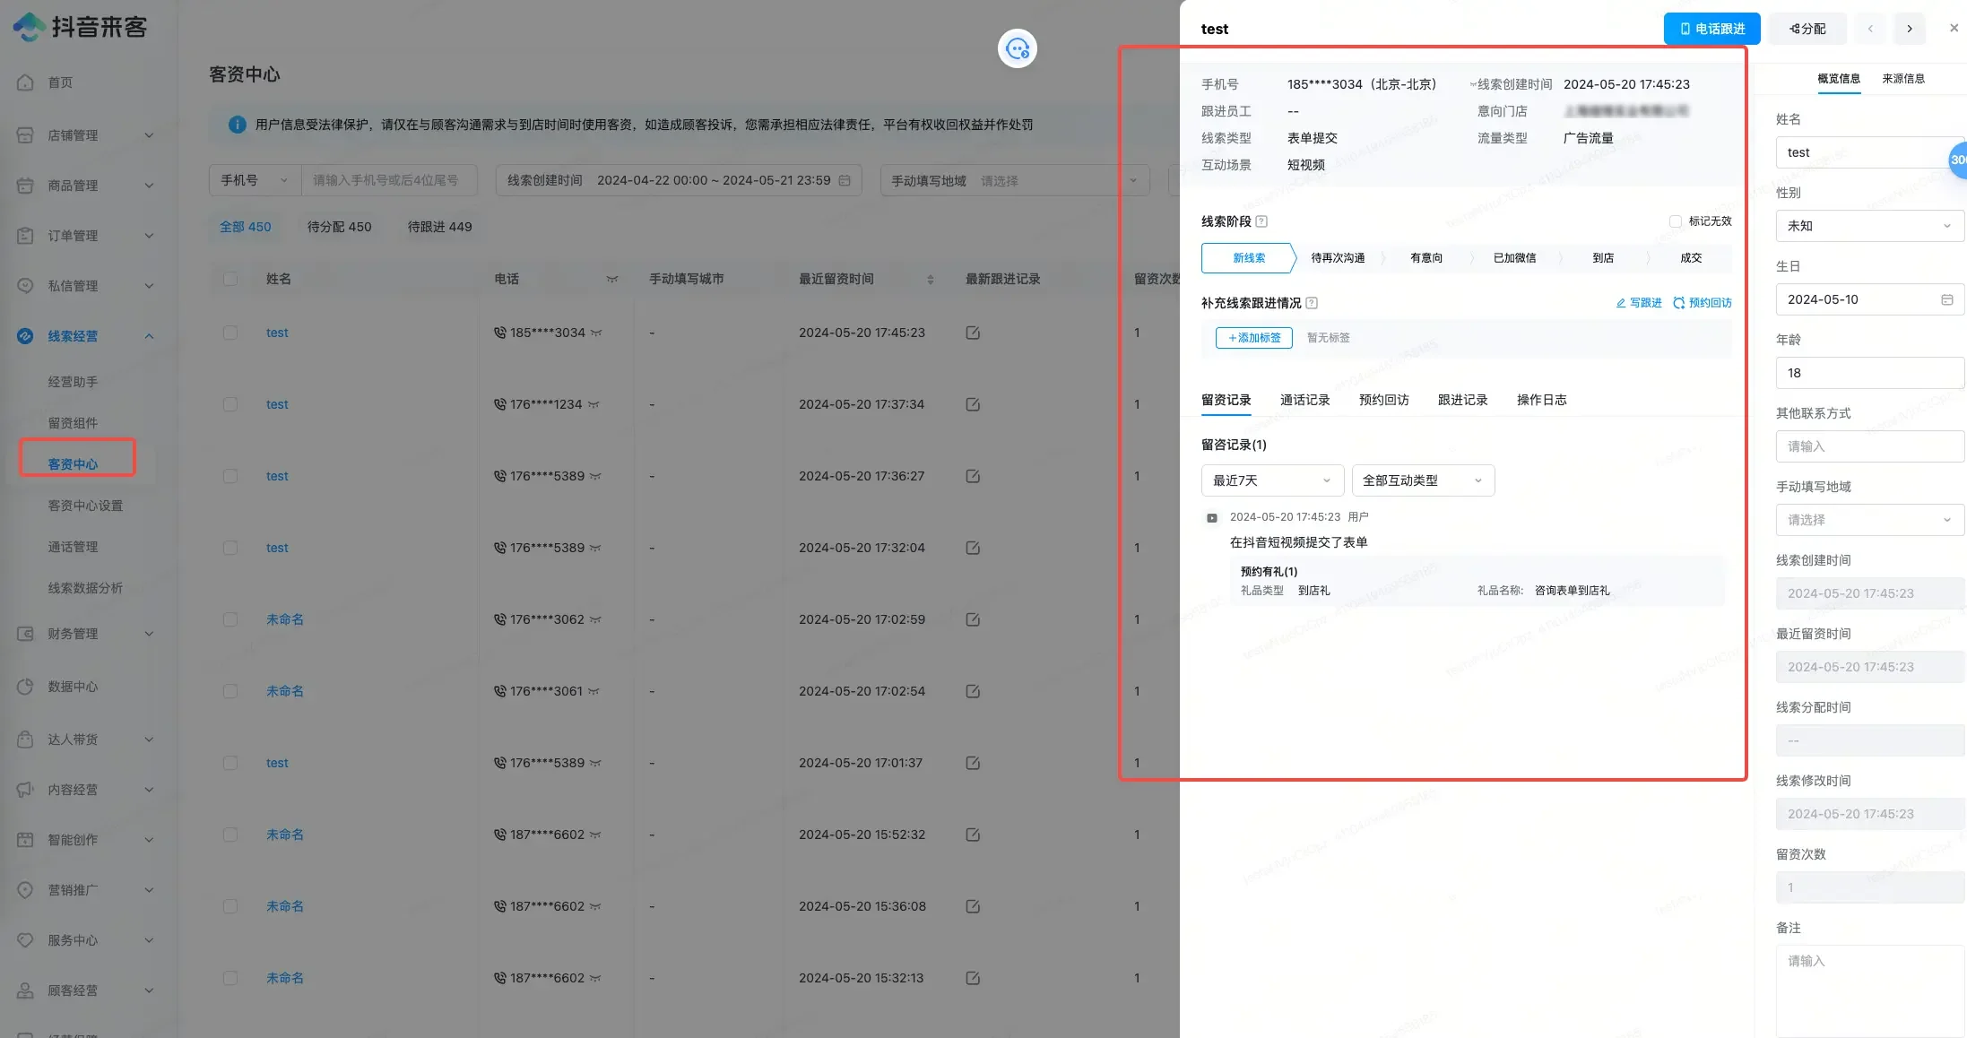Select the 有意向 lead stage step
Screen dimensions: 1967x1038
[1425, 258]
